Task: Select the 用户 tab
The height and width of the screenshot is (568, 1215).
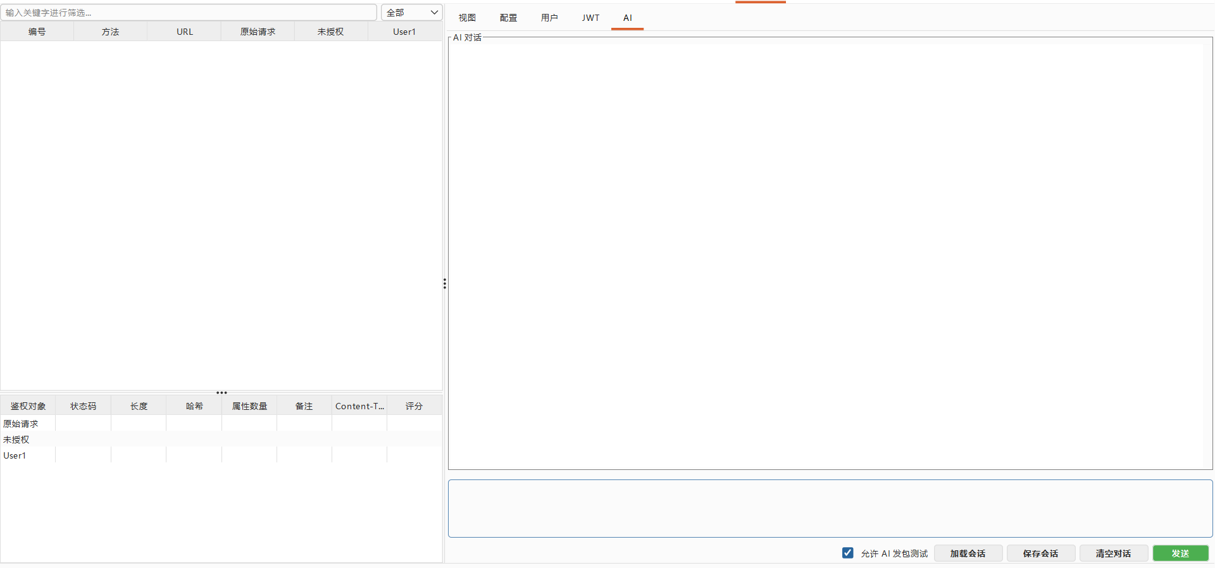Action: point(549,18)
